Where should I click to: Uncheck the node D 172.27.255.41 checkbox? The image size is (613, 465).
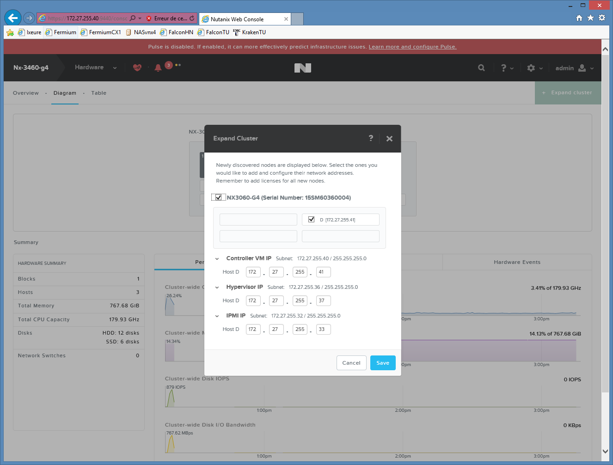pos(312,220)
